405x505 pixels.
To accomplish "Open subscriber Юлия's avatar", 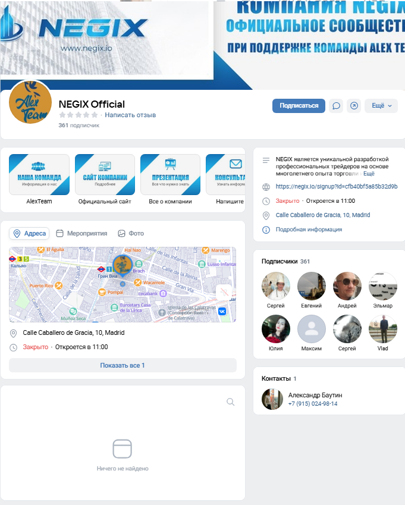I will point(276,329).
